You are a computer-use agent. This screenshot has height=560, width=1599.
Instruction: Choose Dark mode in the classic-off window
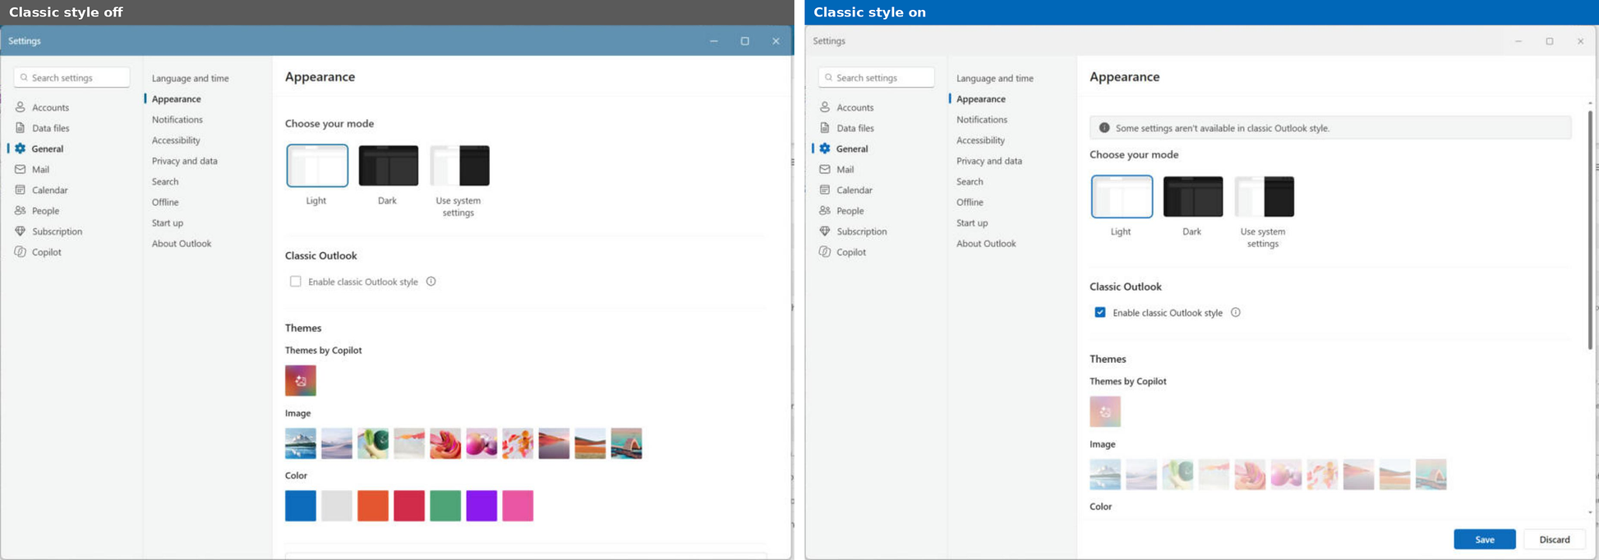click(x=388, y=165)
